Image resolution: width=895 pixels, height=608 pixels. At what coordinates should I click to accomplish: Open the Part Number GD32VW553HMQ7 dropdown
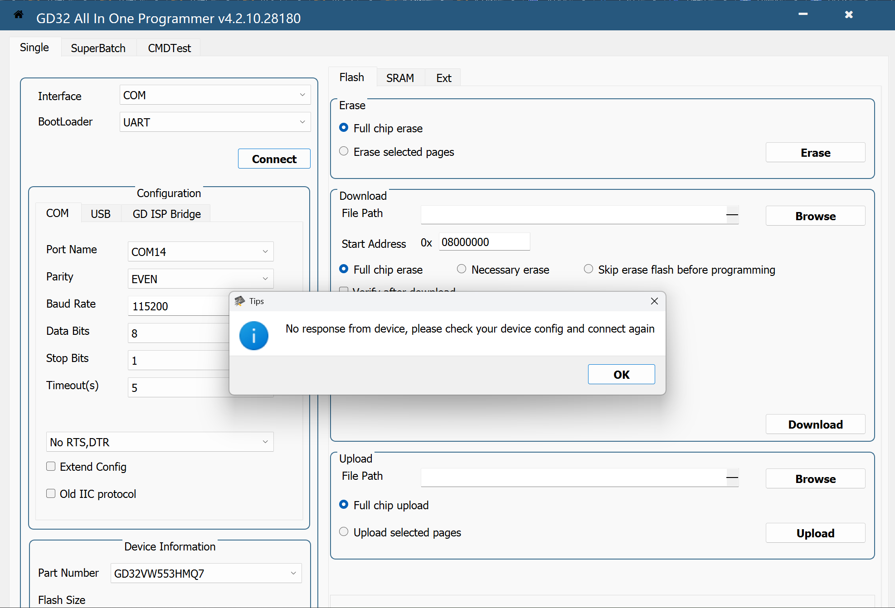(206, 573)
